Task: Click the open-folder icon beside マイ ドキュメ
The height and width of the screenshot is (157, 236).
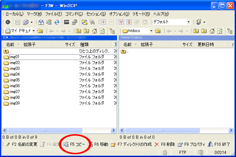Action: click(x=40, y=31)
